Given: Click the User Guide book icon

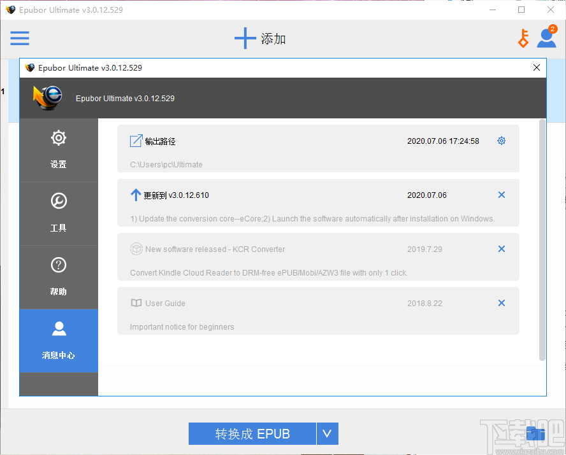Looking at the screenshot, I should [136, 303].
